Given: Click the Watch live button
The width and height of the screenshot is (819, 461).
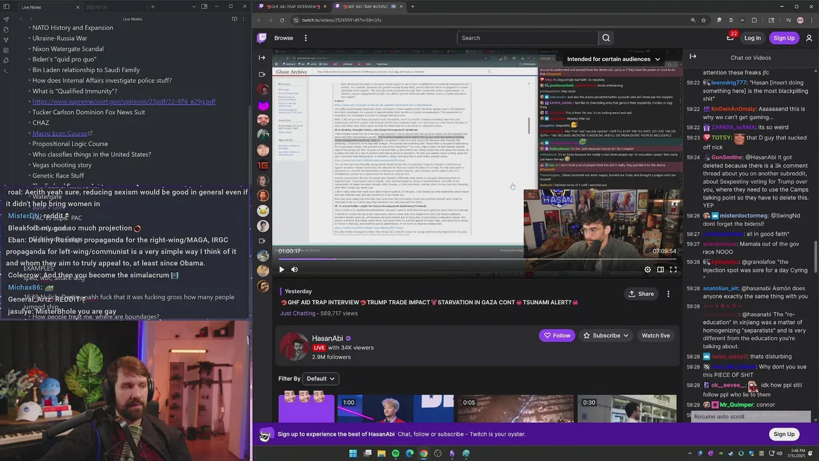Looking at the screenshot, I should [656, 336].
